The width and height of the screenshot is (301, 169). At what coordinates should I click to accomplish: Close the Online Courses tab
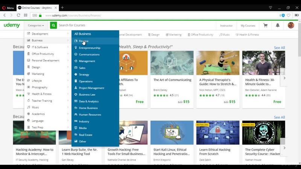click(x=56, y=8)
